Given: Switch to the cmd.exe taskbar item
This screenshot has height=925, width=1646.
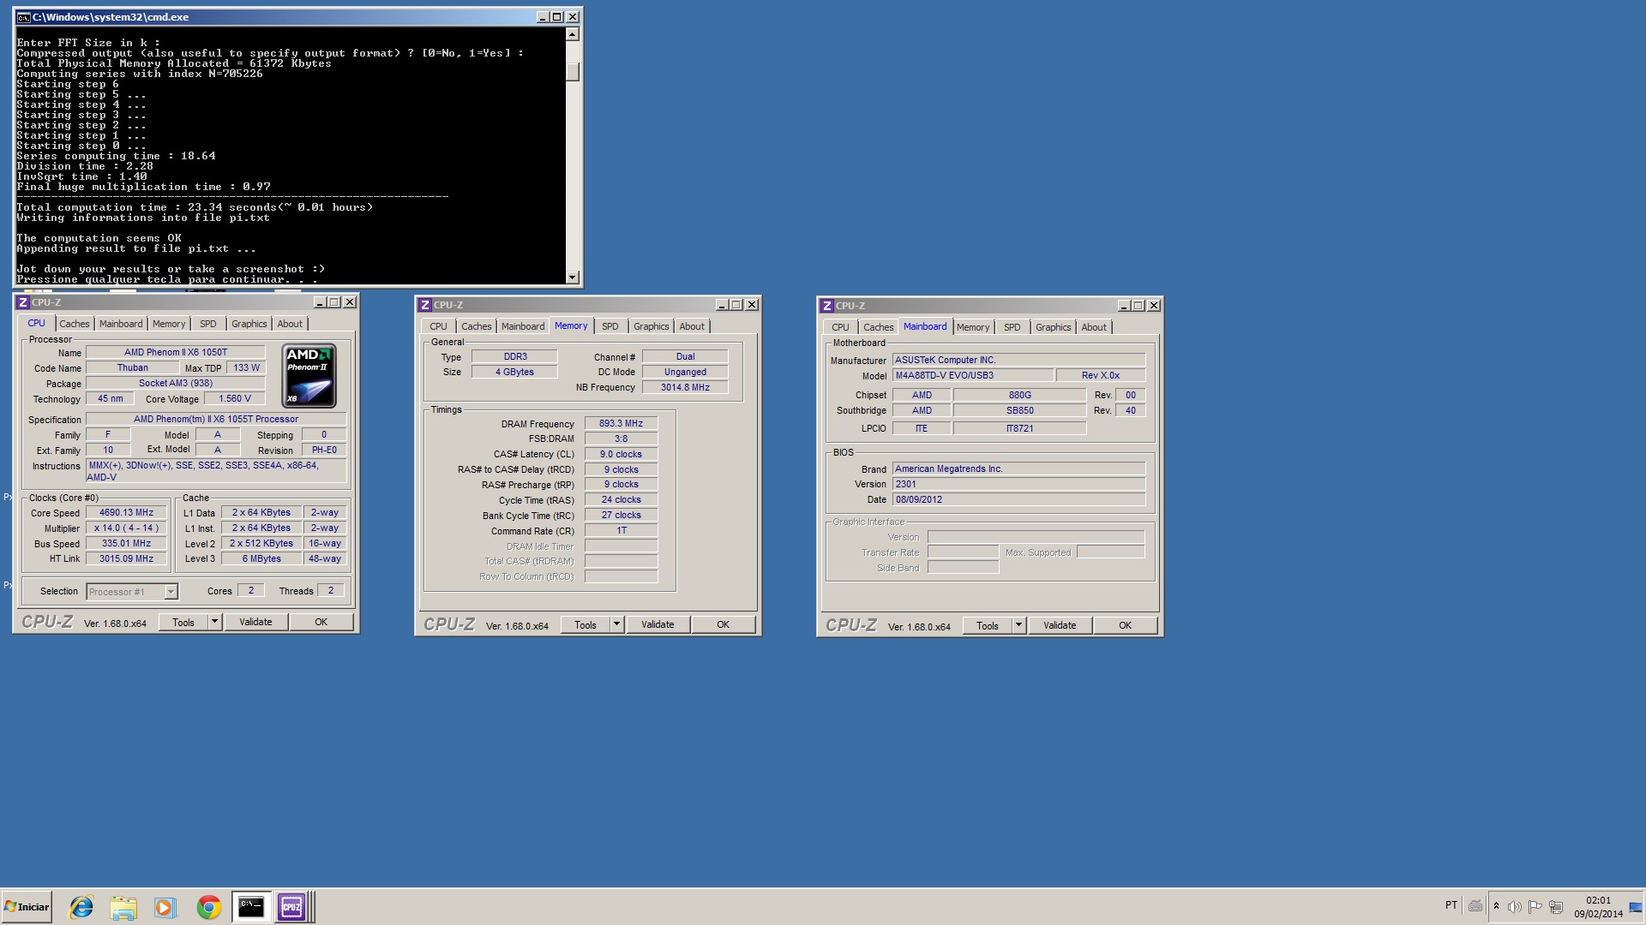Looking at the screenshot, I should pyautogui.click(x=251, y=907).
